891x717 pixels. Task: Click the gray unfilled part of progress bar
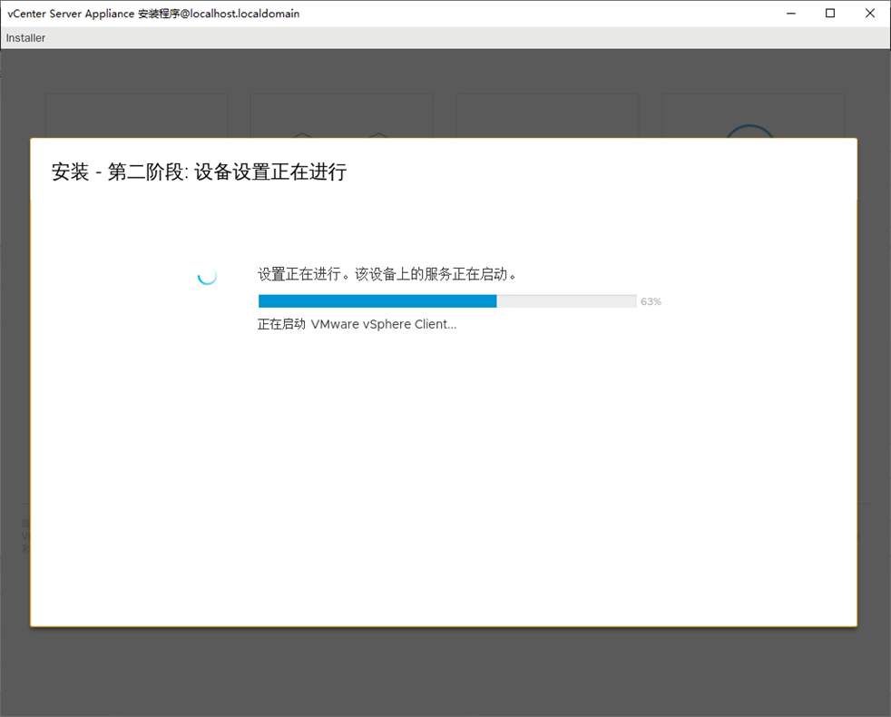[x=566, y=301]
